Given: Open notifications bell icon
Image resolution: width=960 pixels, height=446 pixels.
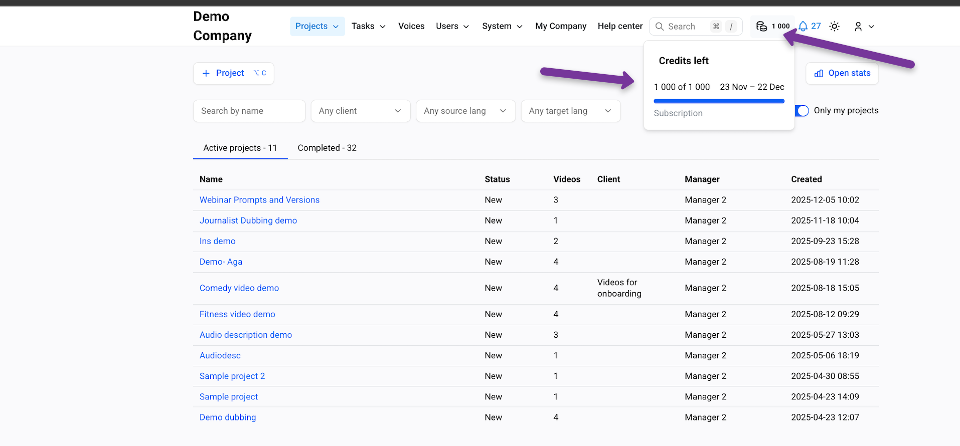Looking at the screenshot, I should click(803, 26).
